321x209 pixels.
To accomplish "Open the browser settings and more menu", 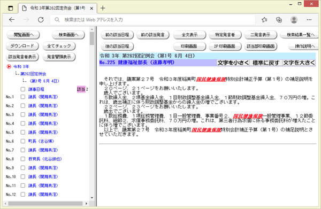I will click(309, 20).
